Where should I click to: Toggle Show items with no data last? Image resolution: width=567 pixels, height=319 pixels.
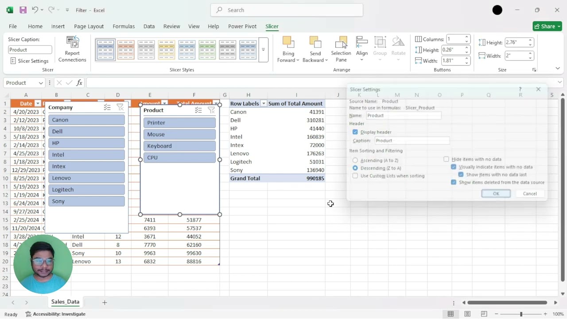pos(461,175)
